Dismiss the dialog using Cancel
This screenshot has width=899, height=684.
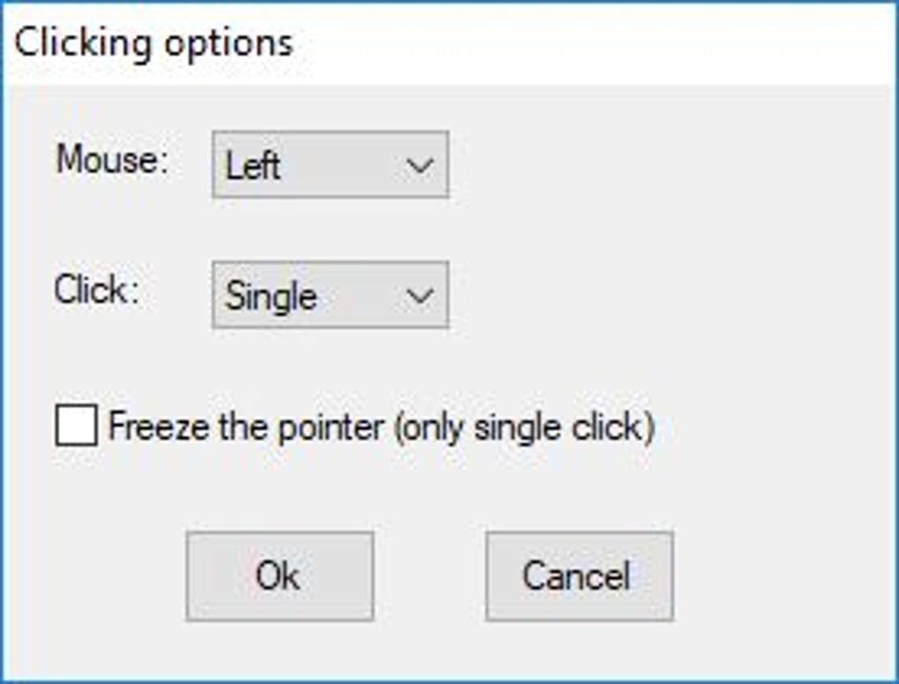[579, 576]
